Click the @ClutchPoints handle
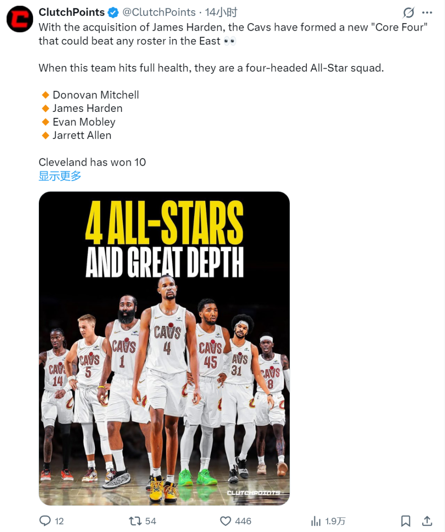The image size is (445, 532). tap(159, 12)
